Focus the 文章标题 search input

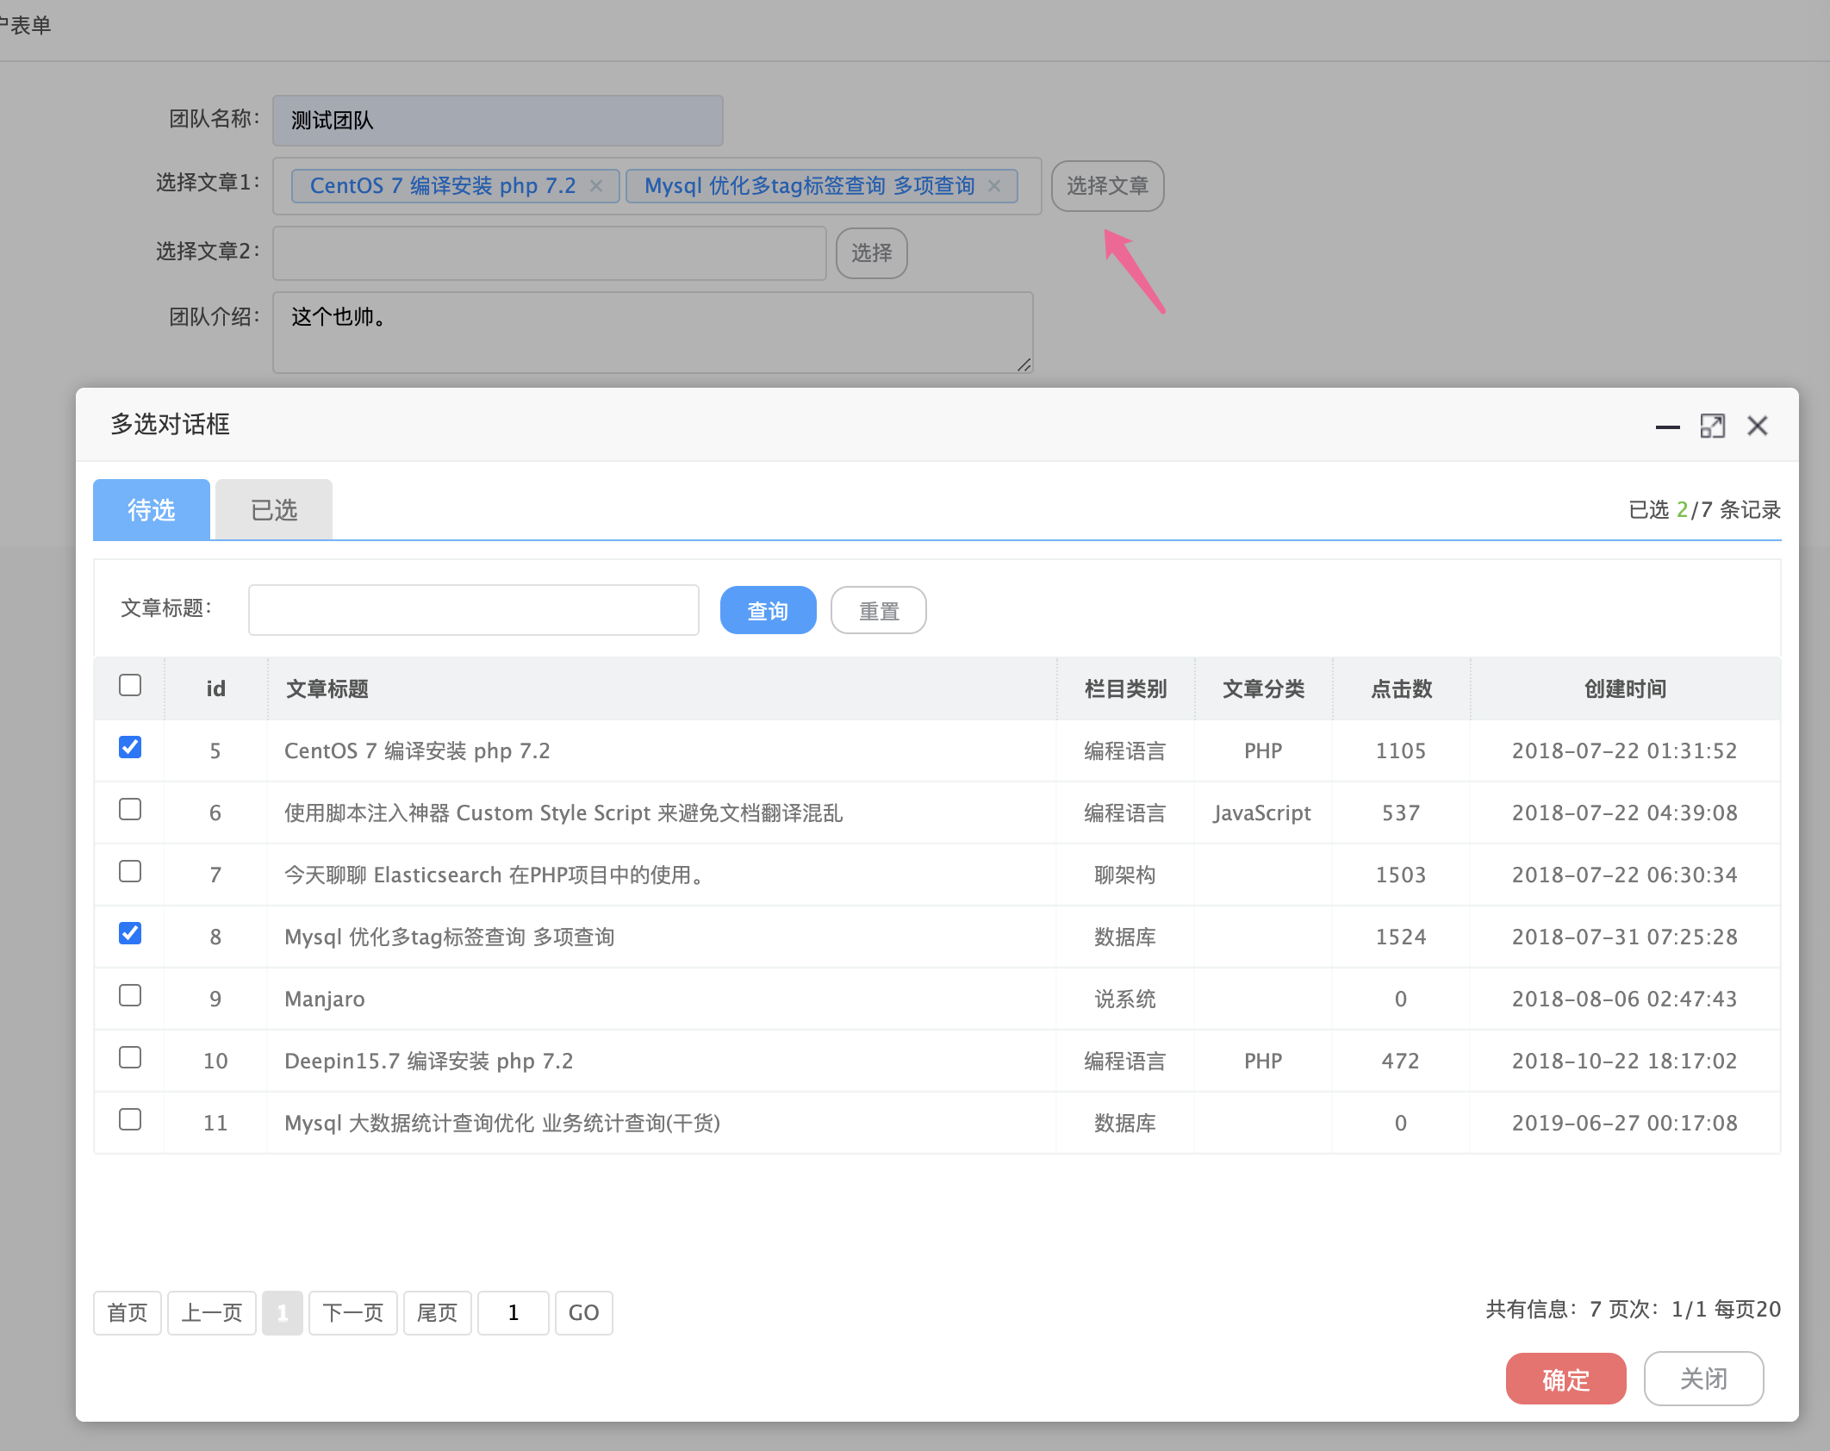[474, 610]
